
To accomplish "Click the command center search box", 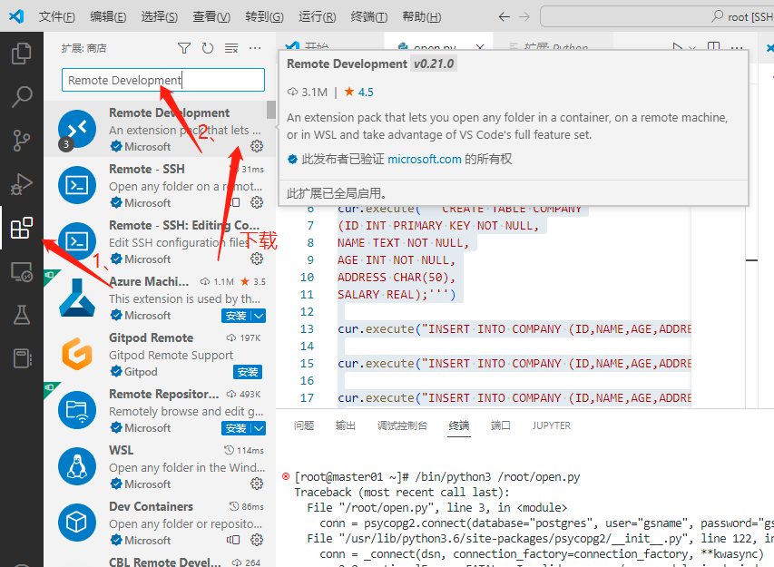I will (657, 16).
